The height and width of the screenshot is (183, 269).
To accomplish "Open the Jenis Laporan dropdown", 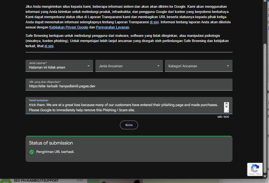I will click(59, 66).
